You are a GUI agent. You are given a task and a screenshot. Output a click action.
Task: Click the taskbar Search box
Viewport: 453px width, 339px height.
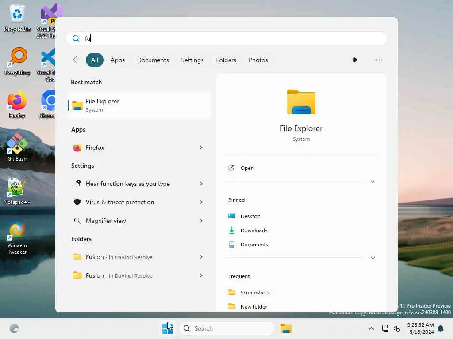(x=227, y=328)
